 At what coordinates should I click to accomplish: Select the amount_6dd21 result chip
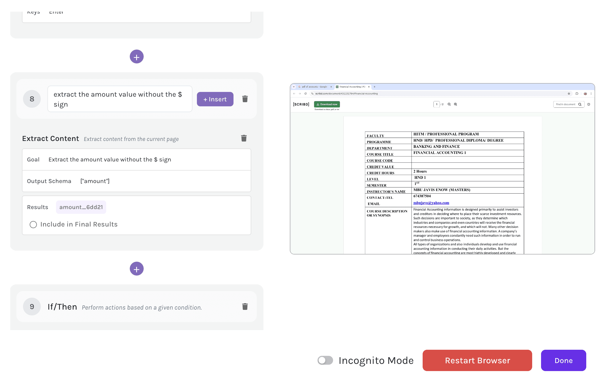tap(81, 207)
